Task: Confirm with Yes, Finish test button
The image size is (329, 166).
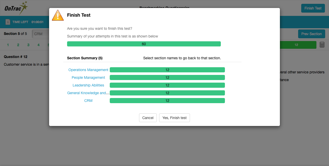Action: 175,118
